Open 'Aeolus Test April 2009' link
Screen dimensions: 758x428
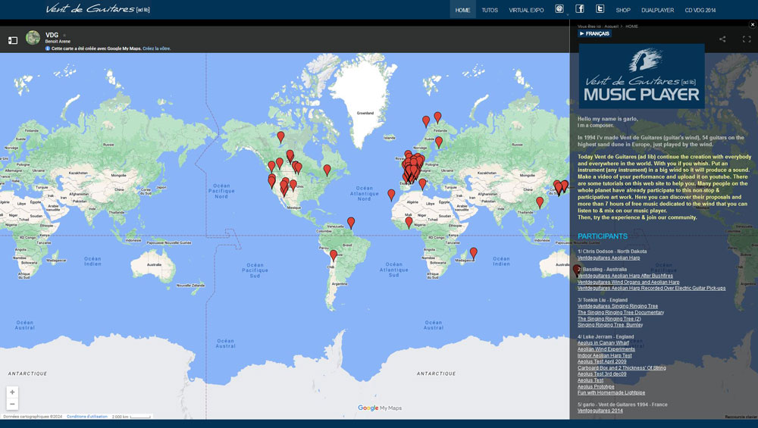point(602,361)
